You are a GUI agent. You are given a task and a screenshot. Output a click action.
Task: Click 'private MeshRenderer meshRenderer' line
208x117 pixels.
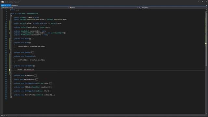[31, 35]
